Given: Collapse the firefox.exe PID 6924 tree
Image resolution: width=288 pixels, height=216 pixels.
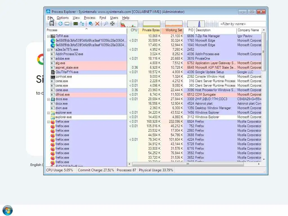Looking at the screenshot, I should coord(48,122).
